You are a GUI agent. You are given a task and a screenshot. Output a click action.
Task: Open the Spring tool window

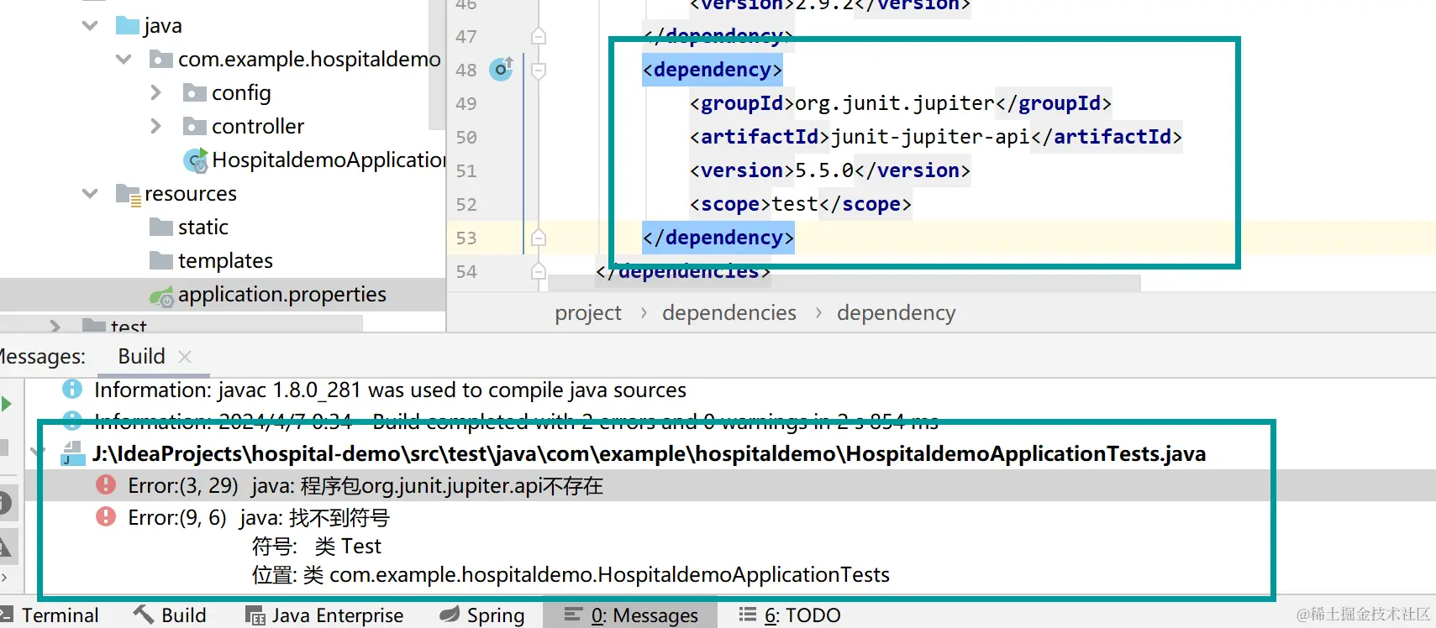point(482,615)
